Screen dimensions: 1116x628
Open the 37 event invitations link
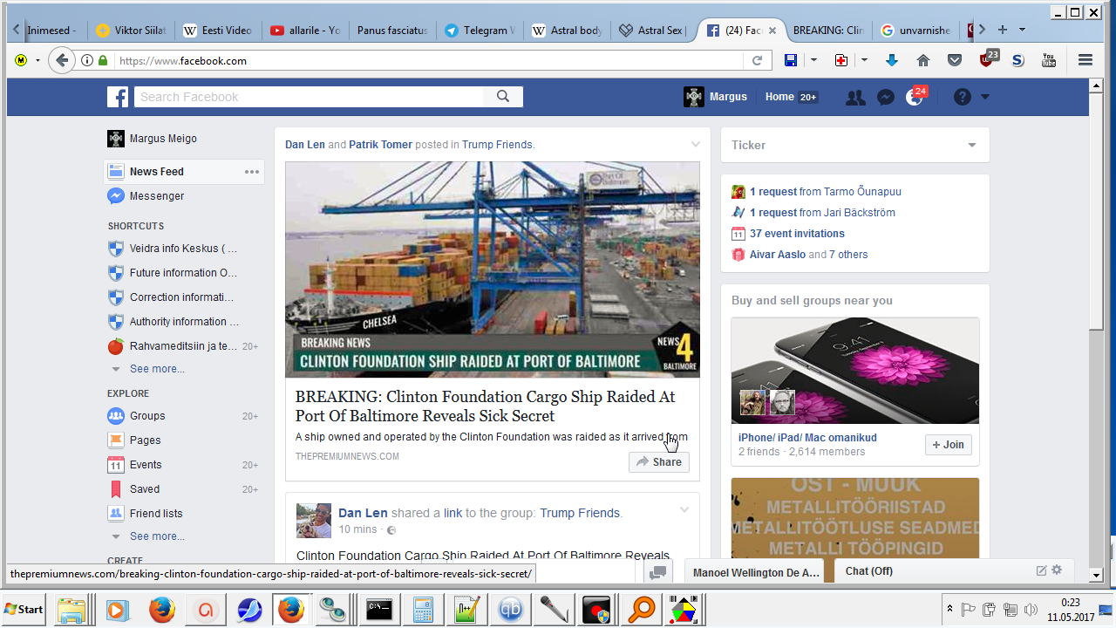(x=797, y=234)
